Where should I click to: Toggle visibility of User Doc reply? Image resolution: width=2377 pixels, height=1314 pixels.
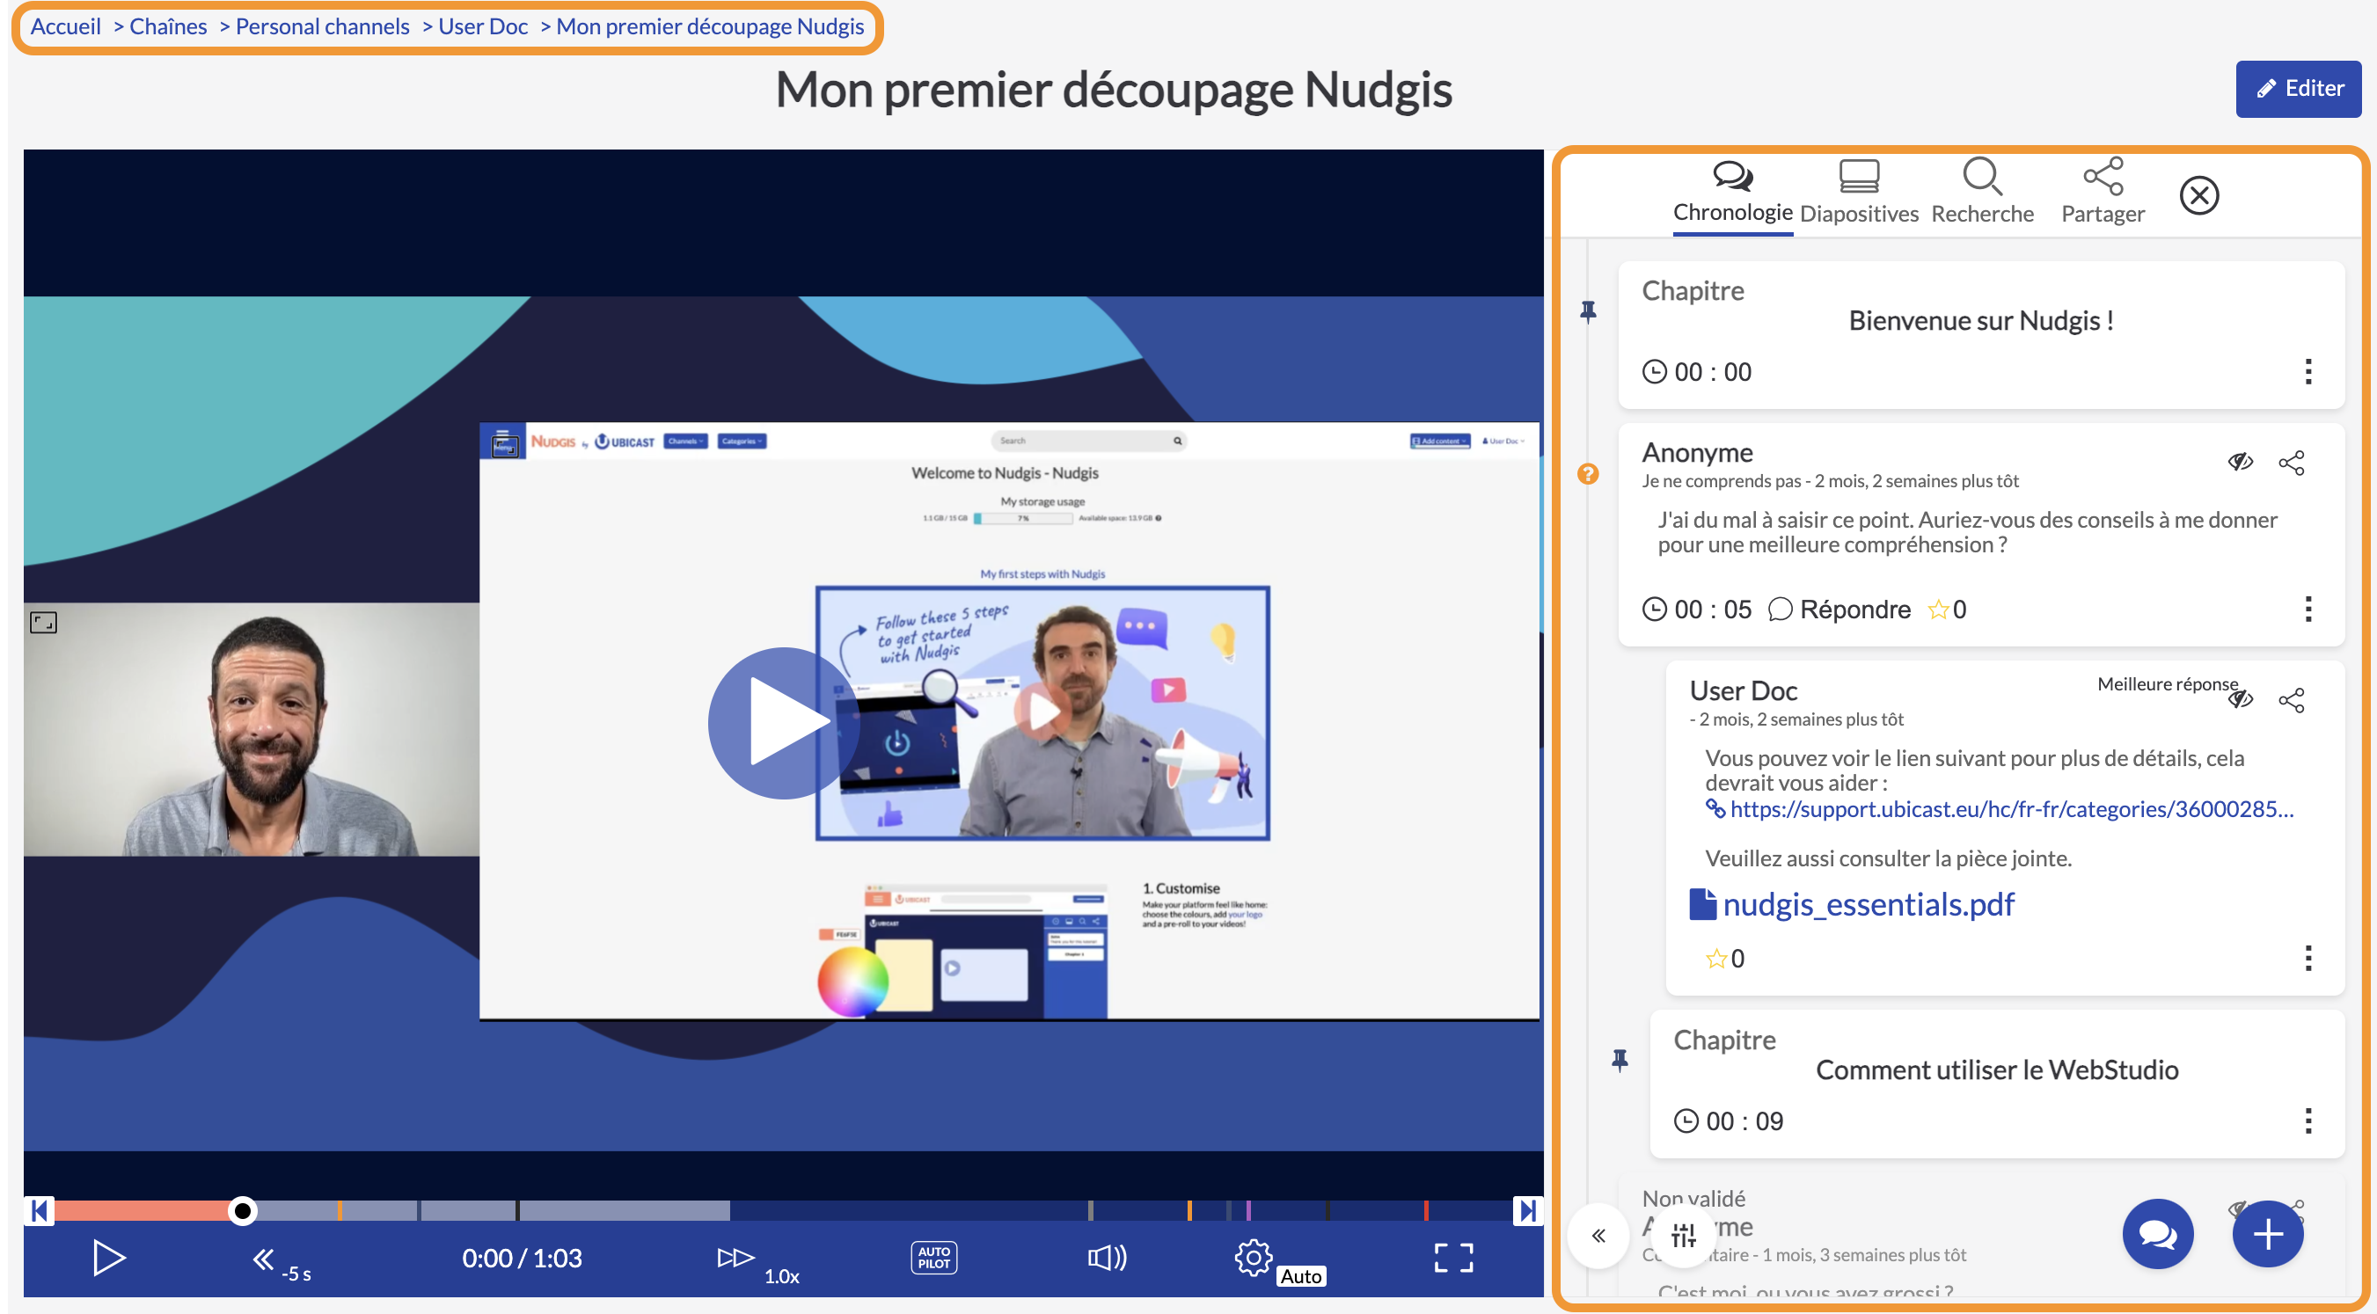click(x=2241, y=699)
